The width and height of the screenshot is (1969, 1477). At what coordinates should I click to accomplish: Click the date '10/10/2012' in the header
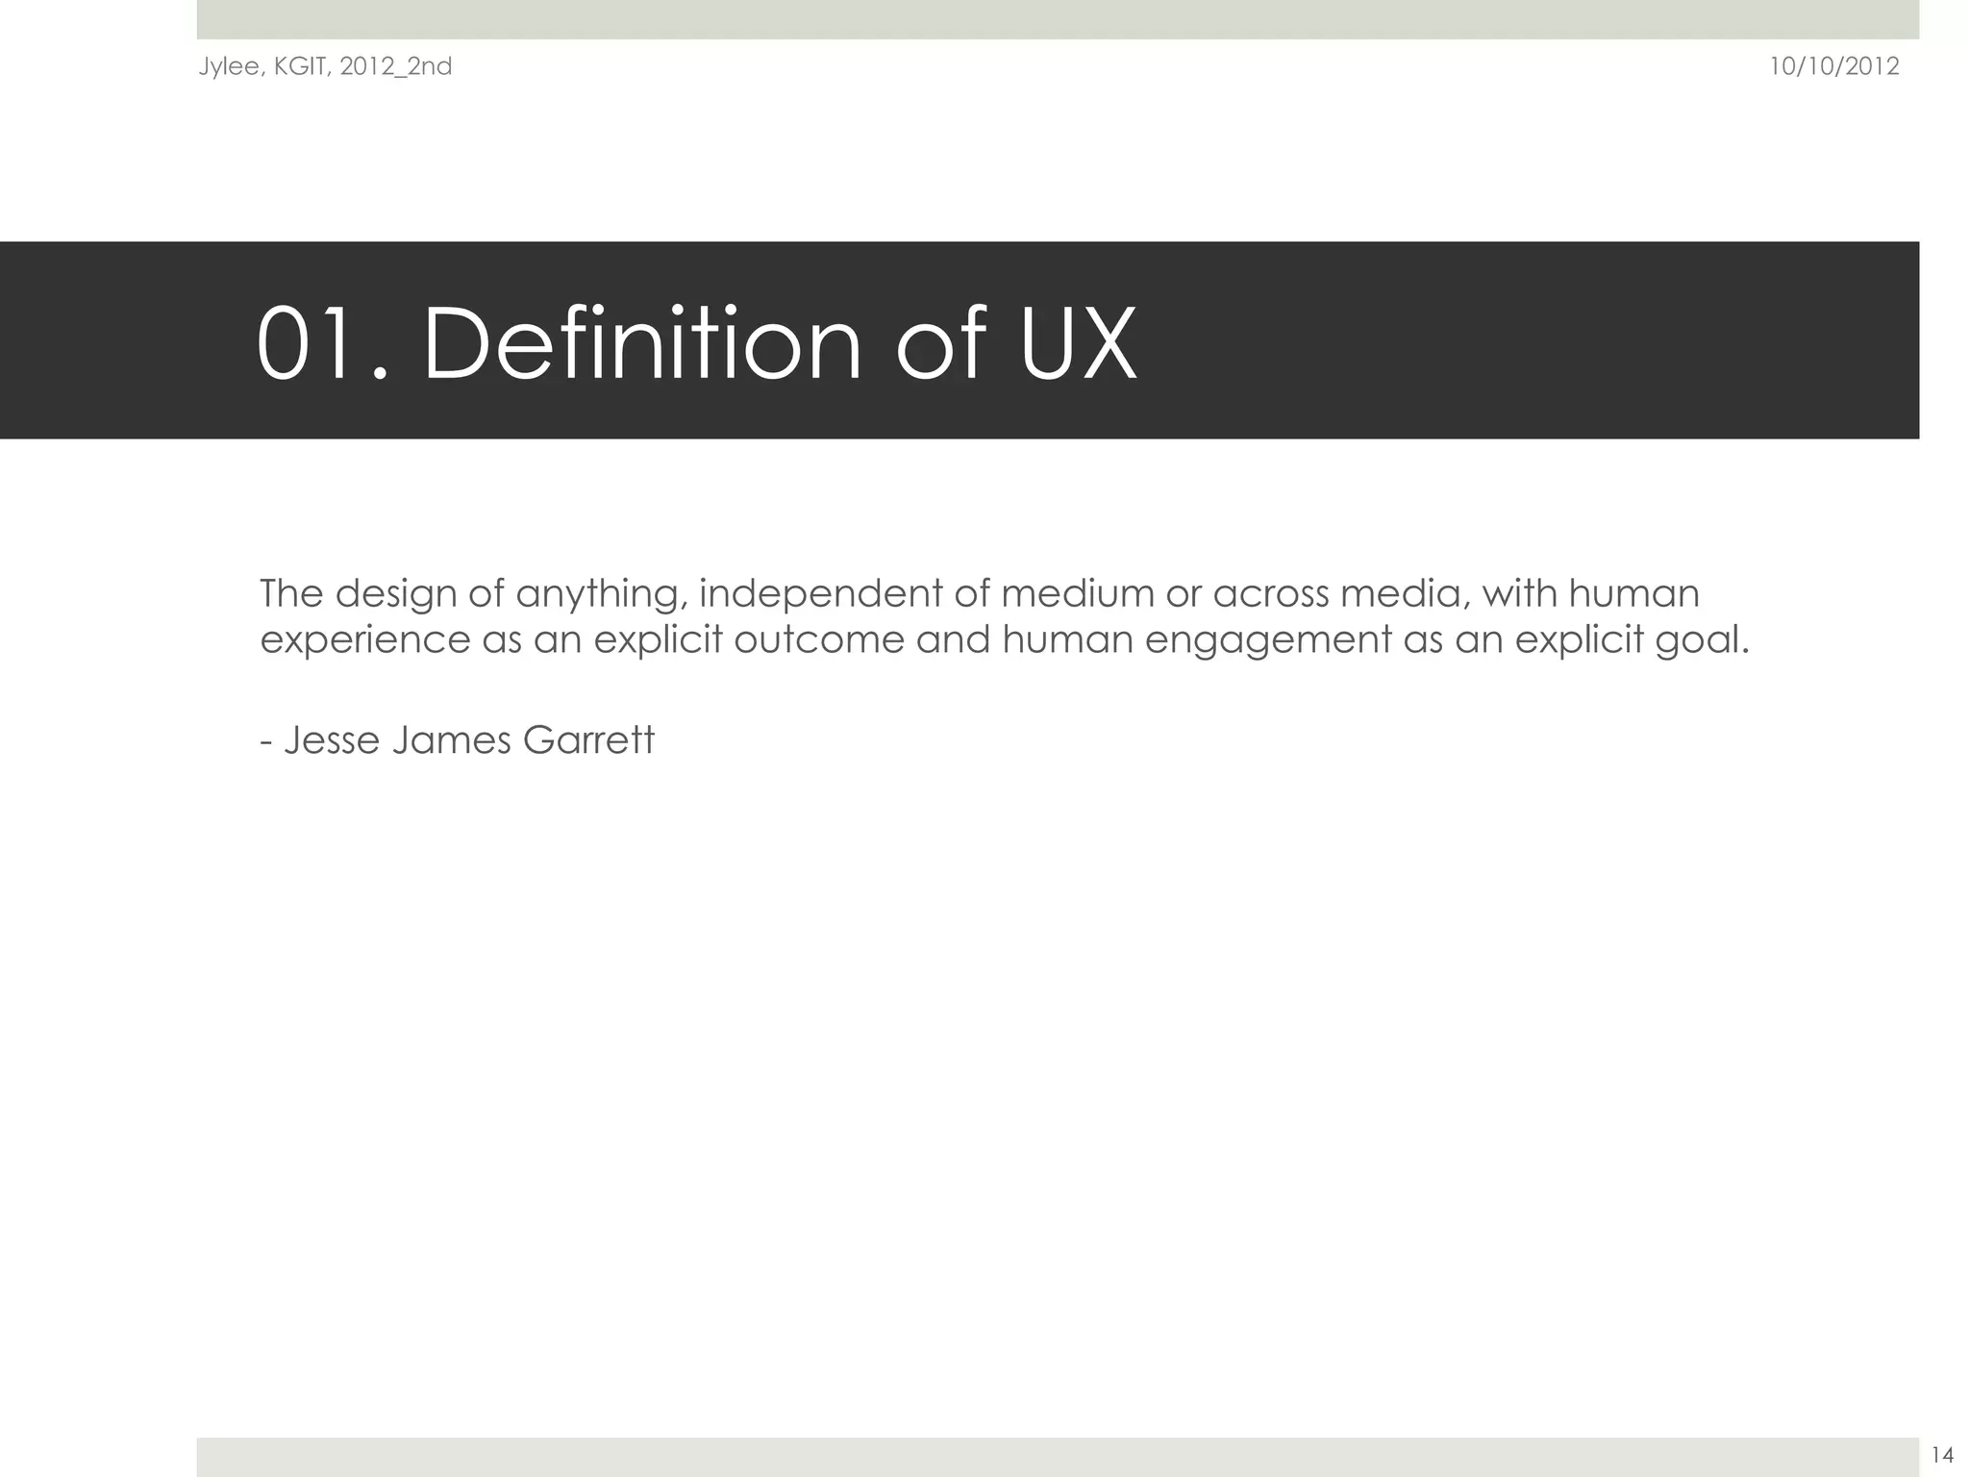[x=1834, y=66]
